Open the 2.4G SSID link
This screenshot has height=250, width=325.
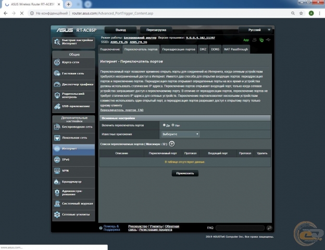click(x=119, y=42)
